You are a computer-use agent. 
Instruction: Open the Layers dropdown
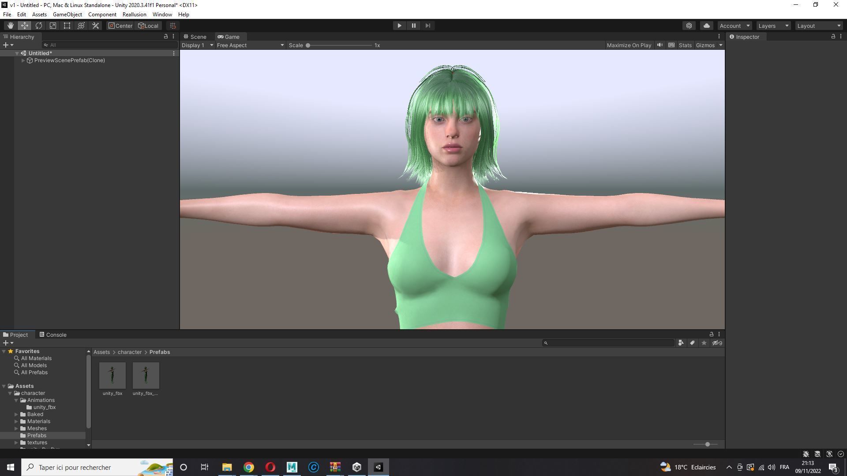tap(773, 26)
